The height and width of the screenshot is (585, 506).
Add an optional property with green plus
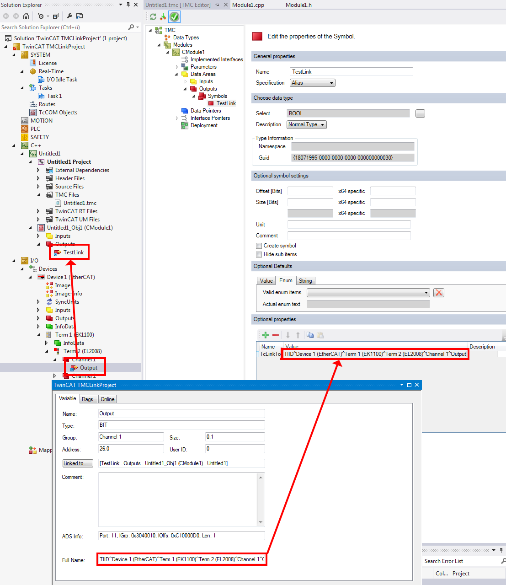point(266,335)
